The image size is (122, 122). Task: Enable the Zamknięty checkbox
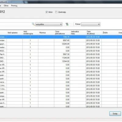pyautogui.click(x=56, y=12)
